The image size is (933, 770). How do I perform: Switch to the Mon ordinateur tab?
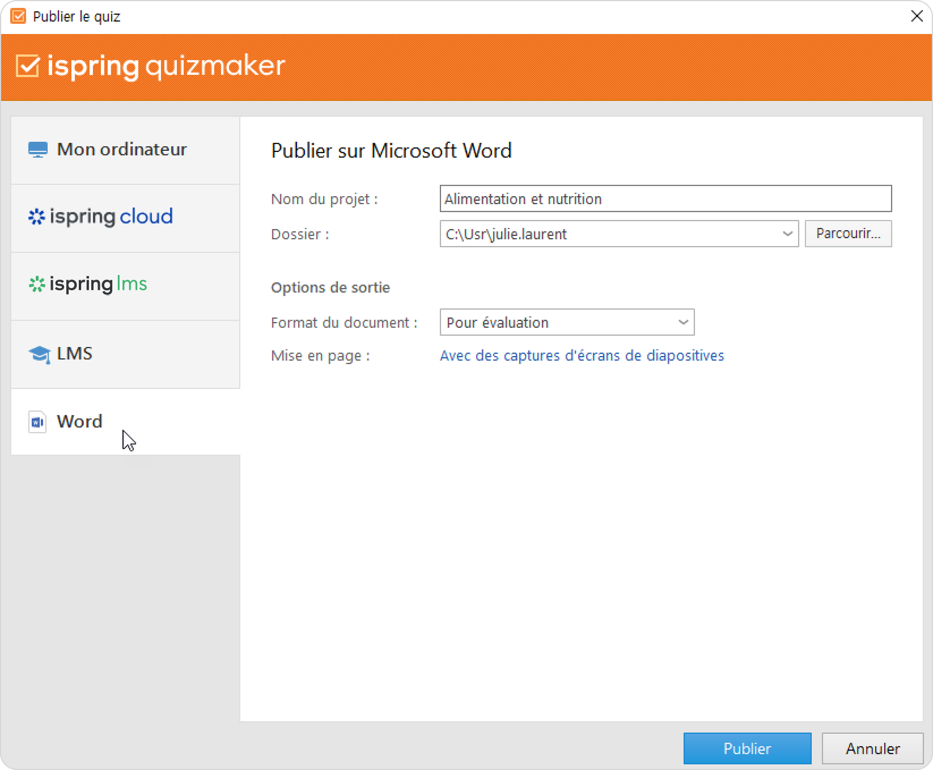122,150
